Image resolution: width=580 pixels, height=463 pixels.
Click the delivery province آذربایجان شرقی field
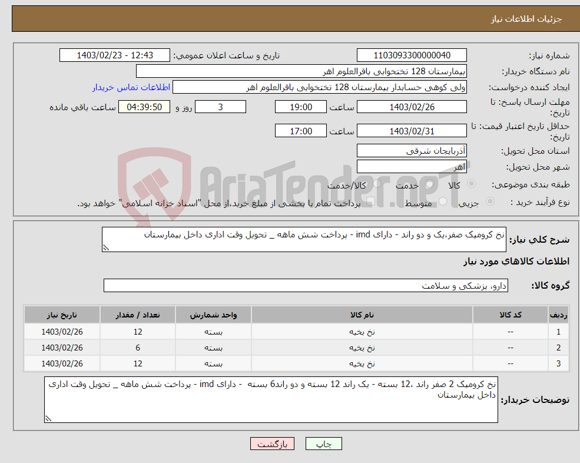click(x=412, y=151)
